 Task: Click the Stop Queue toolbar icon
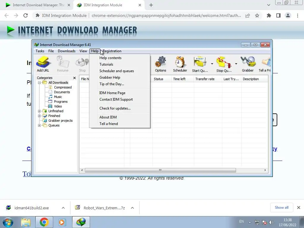tap(224, 64)
